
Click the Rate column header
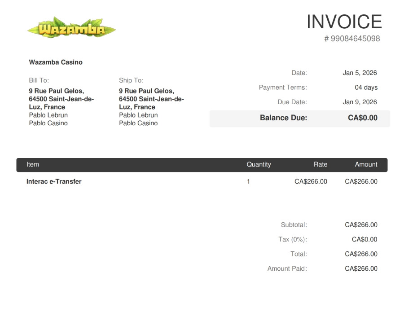[x=320, y=164]
